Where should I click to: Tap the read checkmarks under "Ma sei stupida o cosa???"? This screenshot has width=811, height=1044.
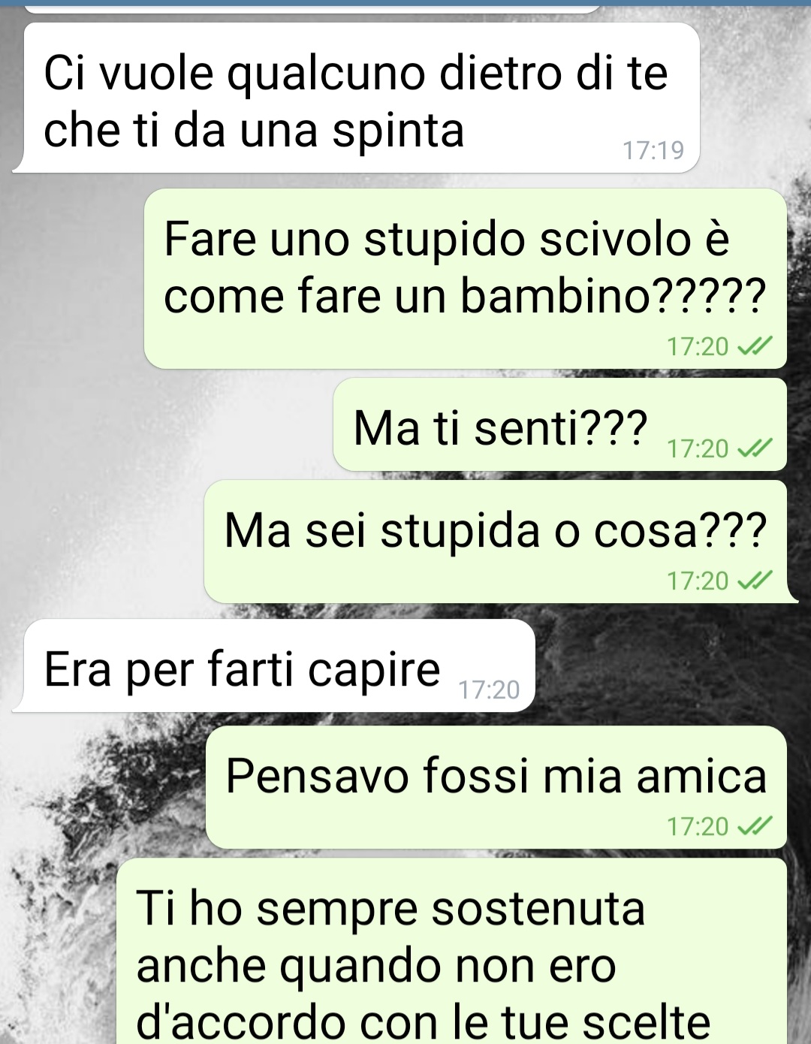754,581
